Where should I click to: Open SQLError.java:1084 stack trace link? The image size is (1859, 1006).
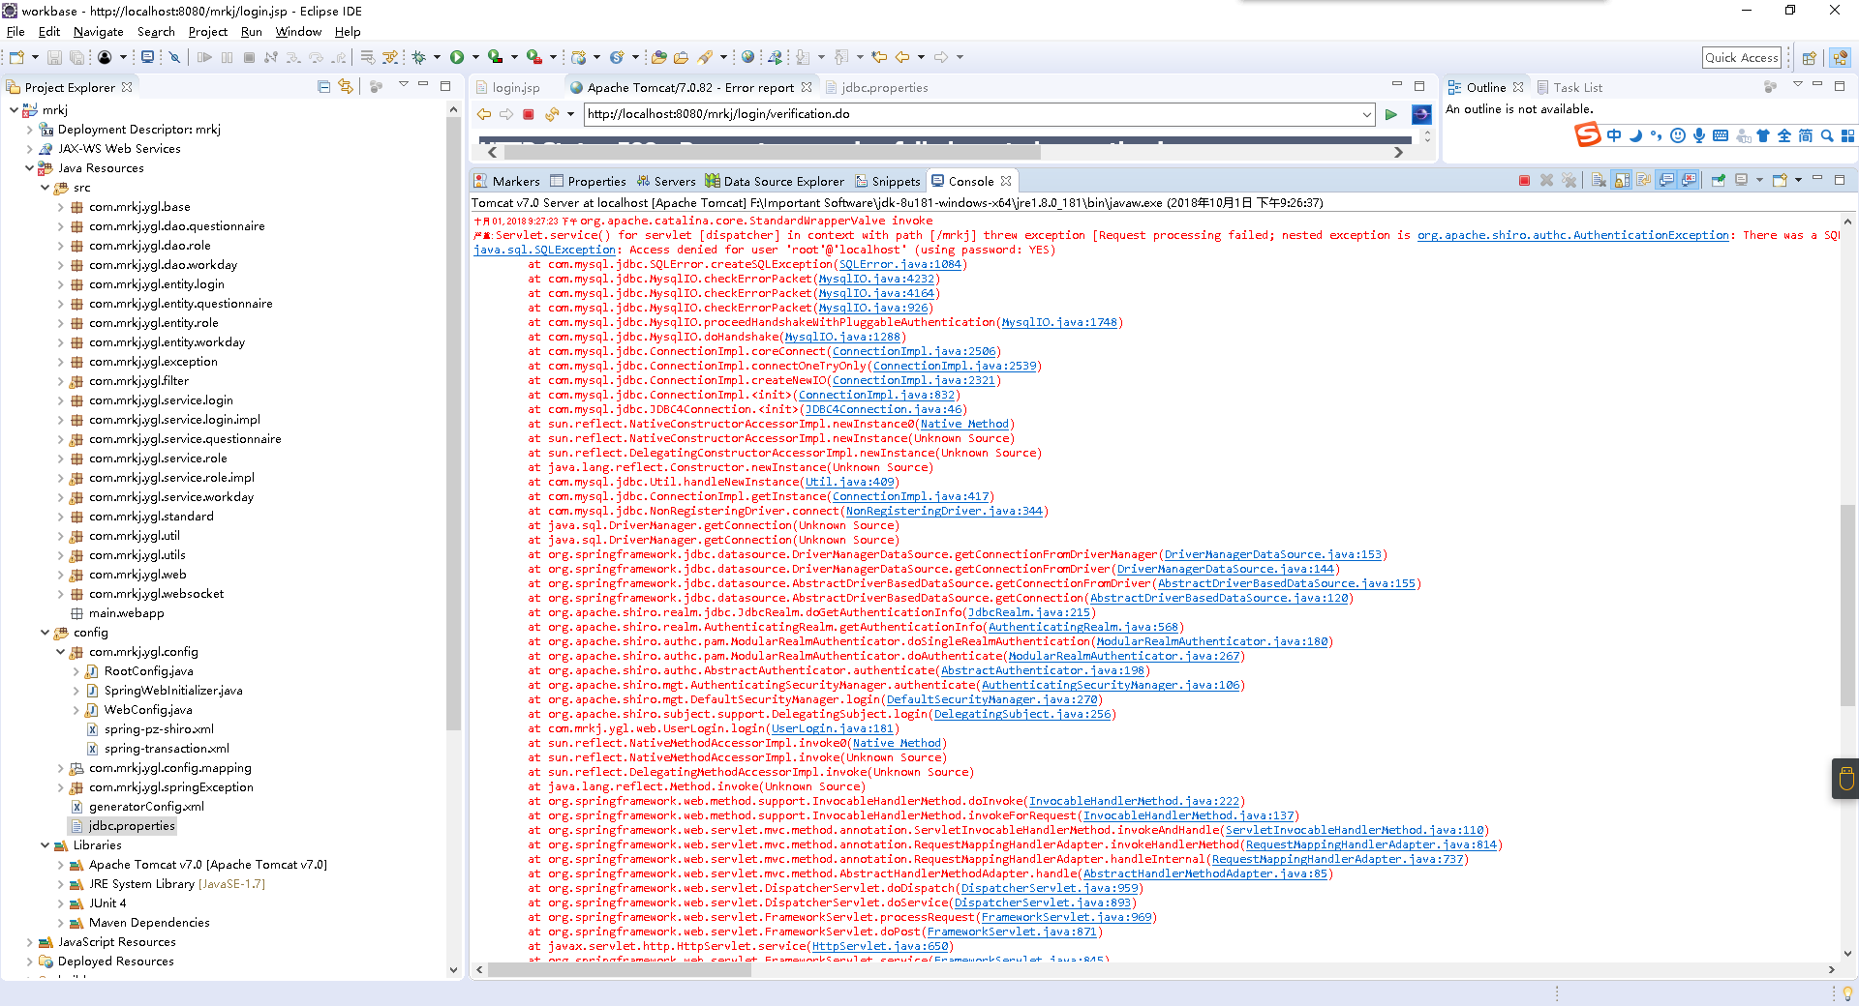[x=900, y=264]
